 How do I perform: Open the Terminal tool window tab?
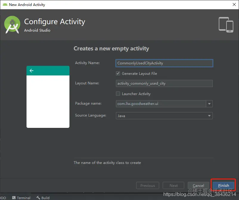(x=21, y=198)
